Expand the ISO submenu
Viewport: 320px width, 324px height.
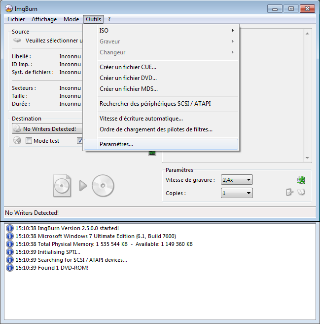pyautogui.click(x=161, y=31)
